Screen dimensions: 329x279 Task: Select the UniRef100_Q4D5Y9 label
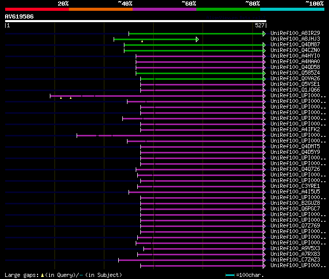(295, 152)
